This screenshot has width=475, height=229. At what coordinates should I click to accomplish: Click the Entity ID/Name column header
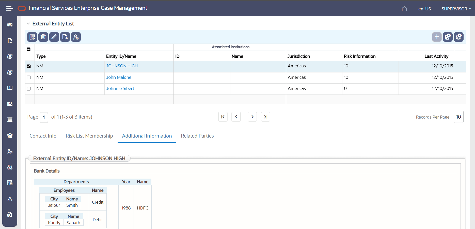121,56
